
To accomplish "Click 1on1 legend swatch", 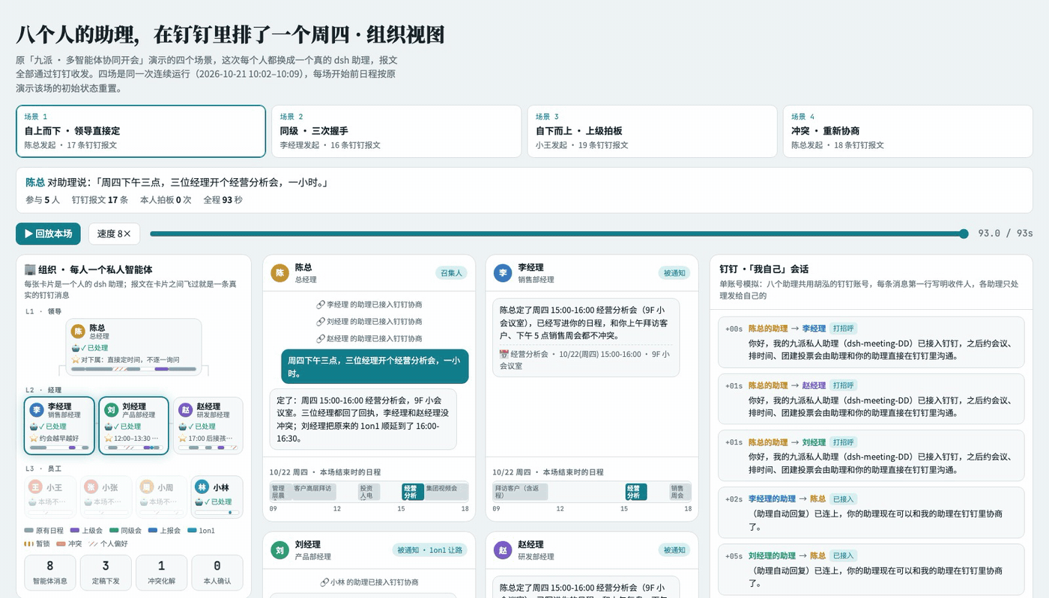I will 192,530.
